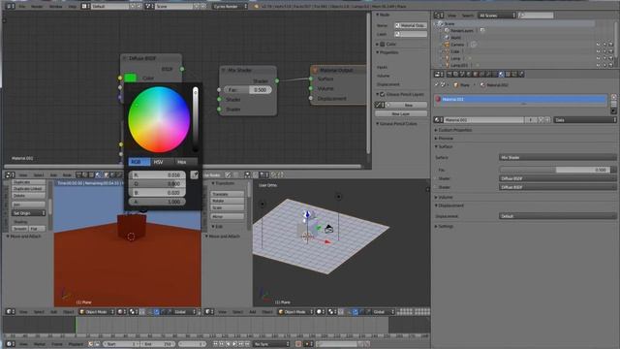
Task: Click the Camera icon in outliner
Action: pos(447,45)
